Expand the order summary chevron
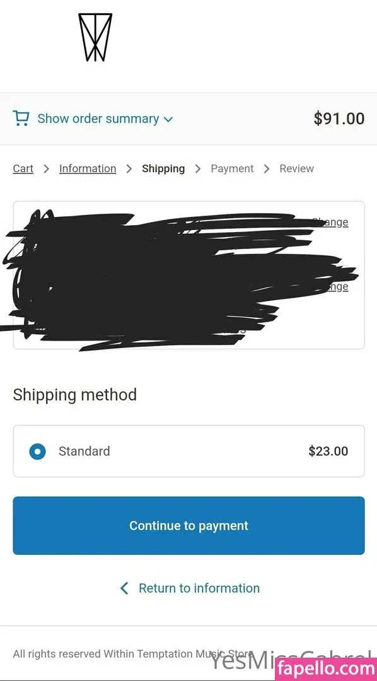377x681 pixels. click(x=168, y=119)
